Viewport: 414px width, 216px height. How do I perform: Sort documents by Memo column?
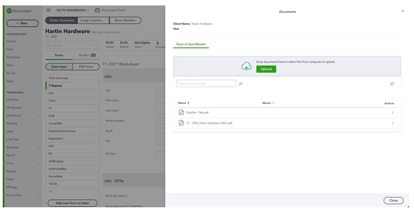point(268,103)
